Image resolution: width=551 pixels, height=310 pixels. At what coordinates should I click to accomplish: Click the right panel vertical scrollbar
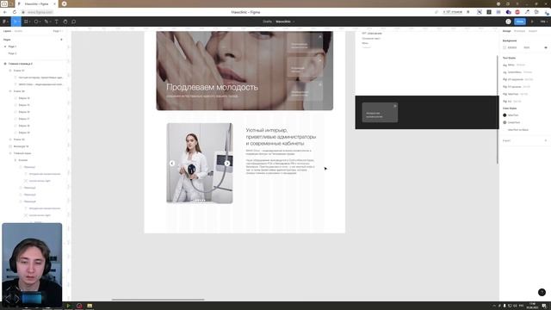pos(498,109)
